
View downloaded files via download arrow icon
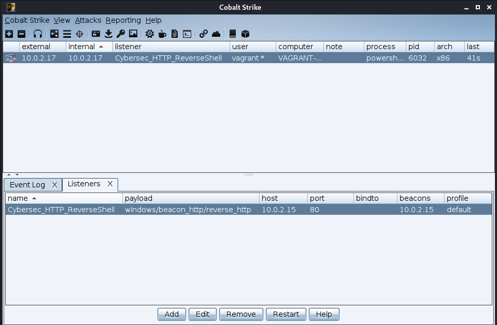coord(108,34)
